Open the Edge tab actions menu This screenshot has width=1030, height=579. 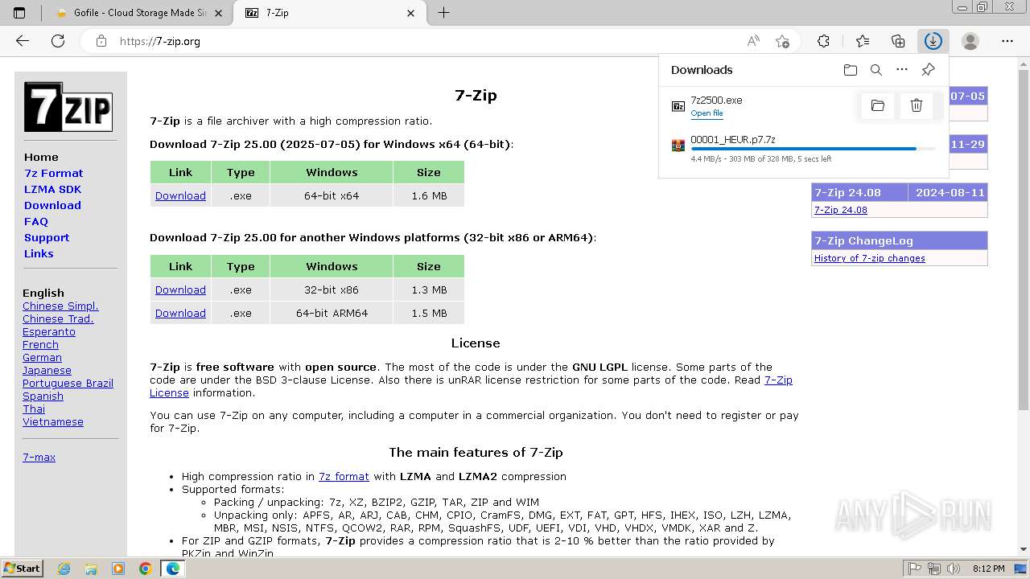(x=19, y=13)
